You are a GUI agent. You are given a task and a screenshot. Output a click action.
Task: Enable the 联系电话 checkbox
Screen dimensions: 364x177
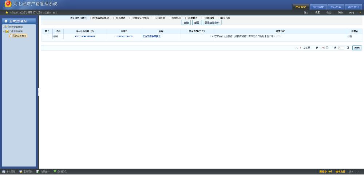114,18
